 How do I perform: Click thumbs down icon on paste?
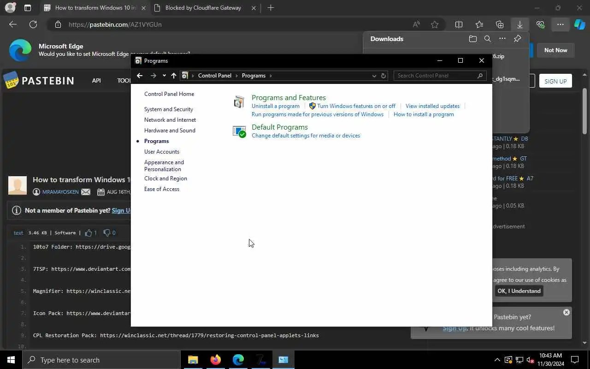click(107, 232)
